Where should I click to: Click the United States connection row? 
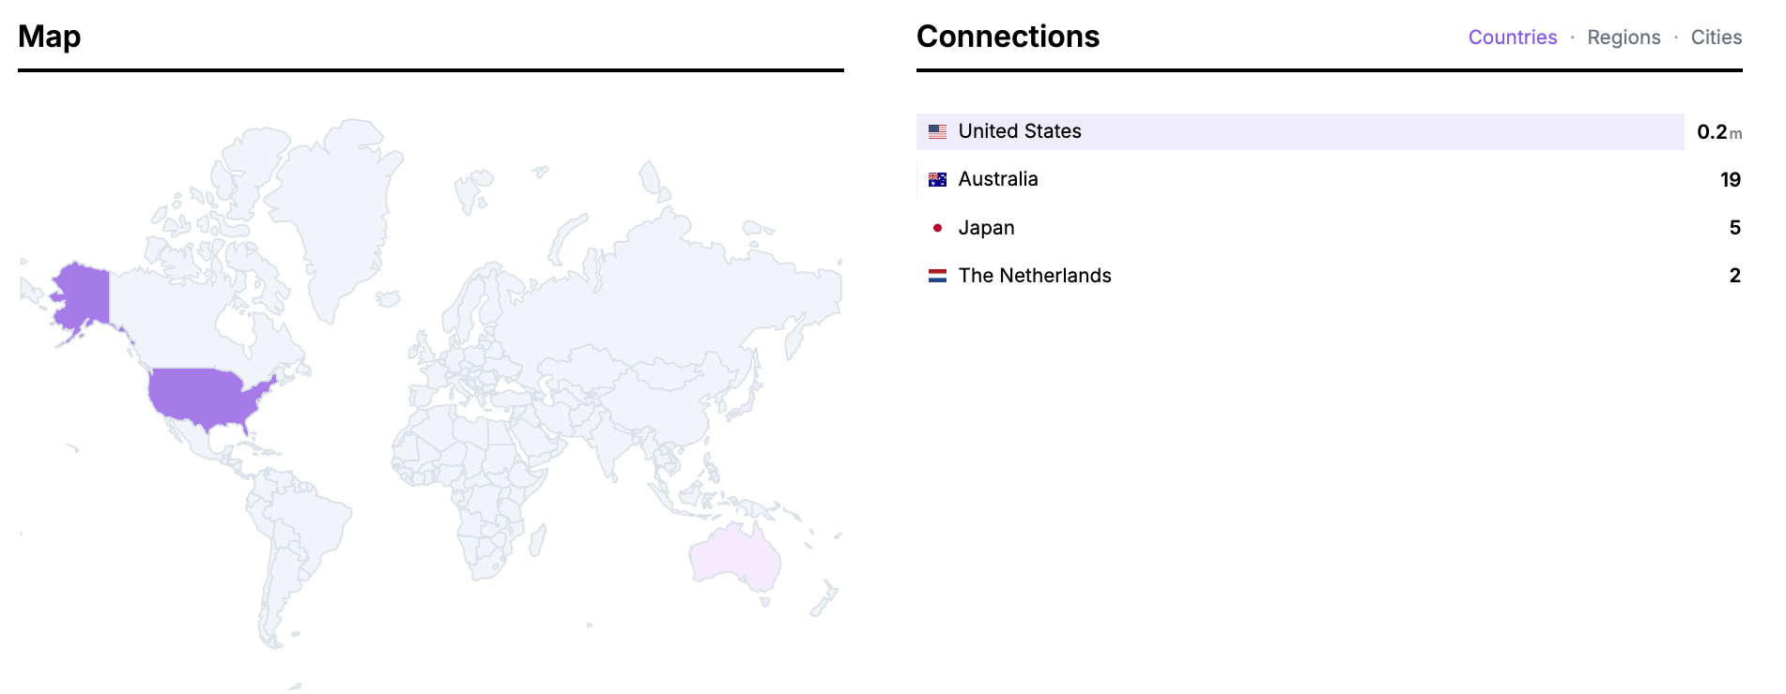1221,131
